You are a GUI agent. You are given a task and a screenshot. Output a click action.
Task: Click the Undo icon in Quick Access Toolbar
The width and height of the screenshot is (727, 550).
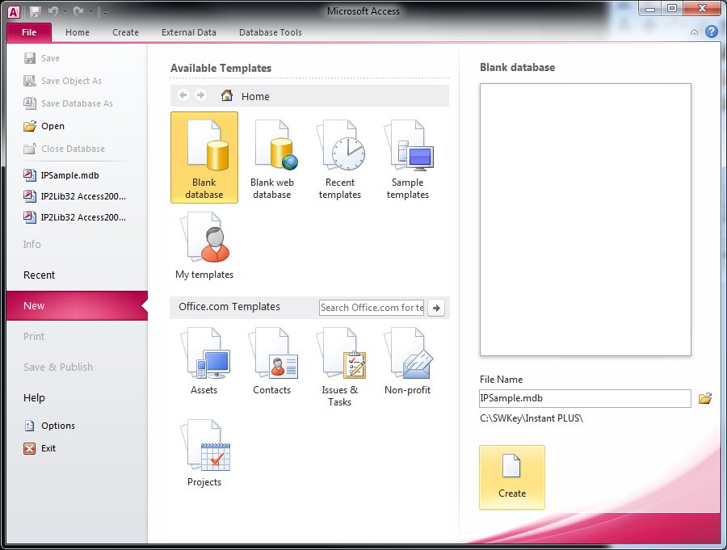point(53,11)
